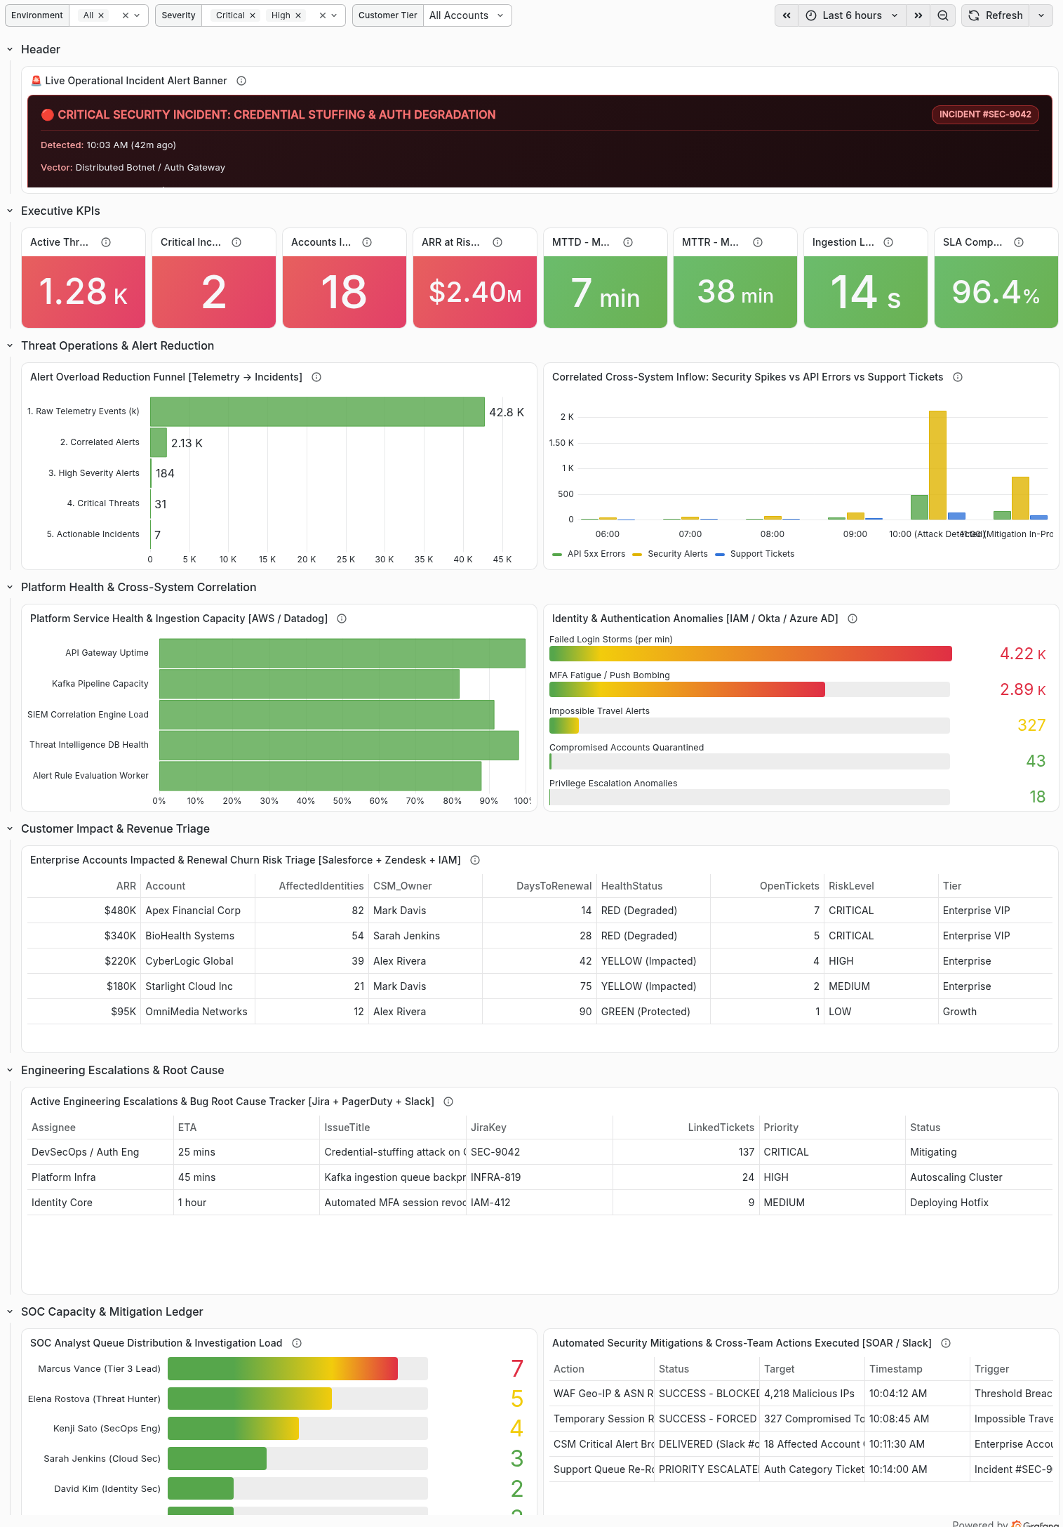The width and height of the screenshot is (1063, 1527).
Task: Click the zoom out time range icon
Action: pyautogui.click(x=943, y=15)
